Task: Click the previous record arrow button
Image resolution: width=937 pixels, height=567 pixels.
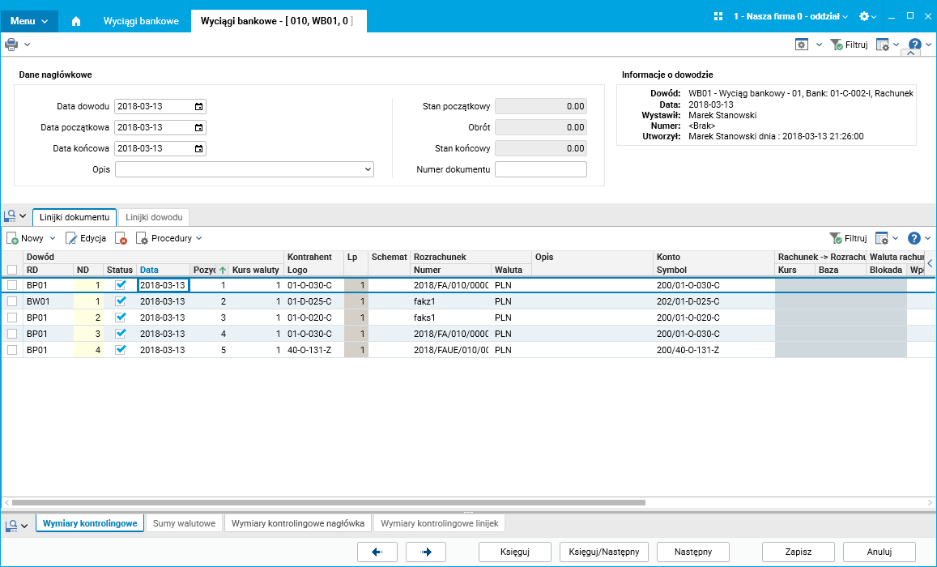Action: (377, 552)
